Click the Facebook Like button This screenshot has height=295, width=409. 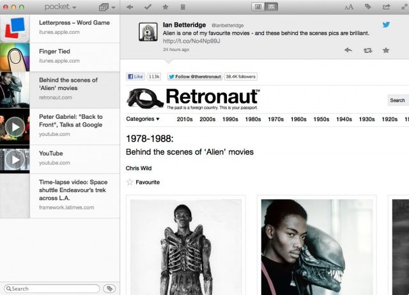[x=135, y=77]
